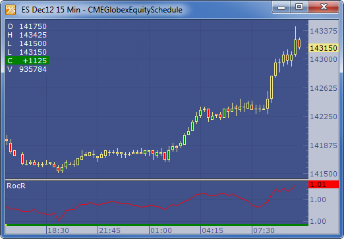Click the V 935784 volume readout
The image size is (344, 239).
27,69
